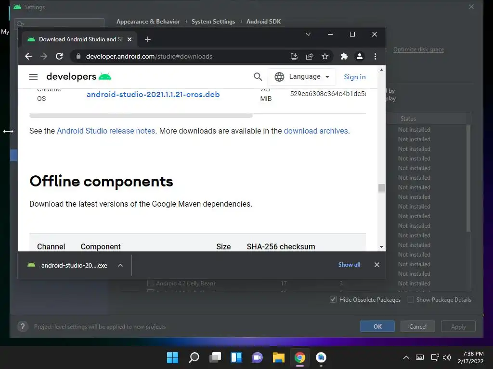The width and height of the screenshot is (493, 369).
Task: Click Android SDK breadcrumb
Action: pyautogui.click(x=263, y=22)
